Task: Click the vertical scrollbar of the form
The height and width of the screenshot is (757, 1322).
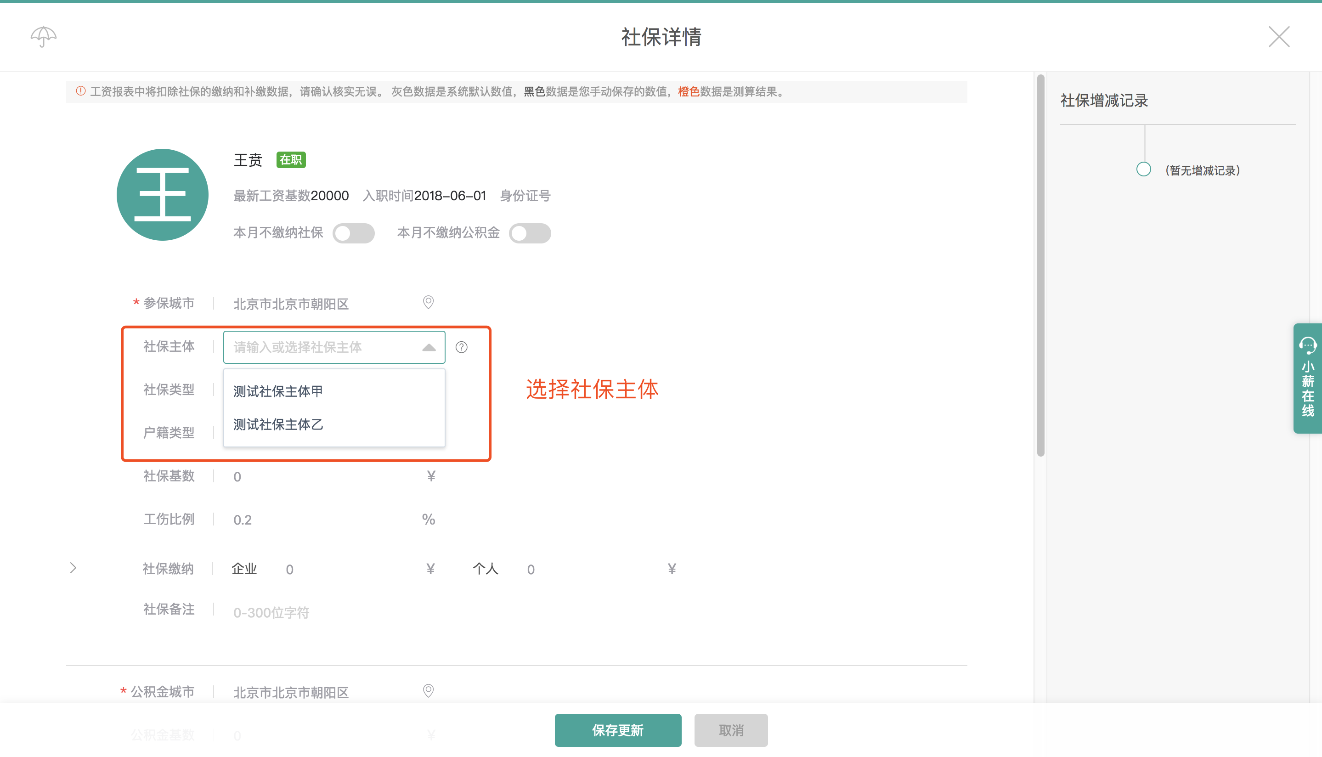Action: point(1041,265)
